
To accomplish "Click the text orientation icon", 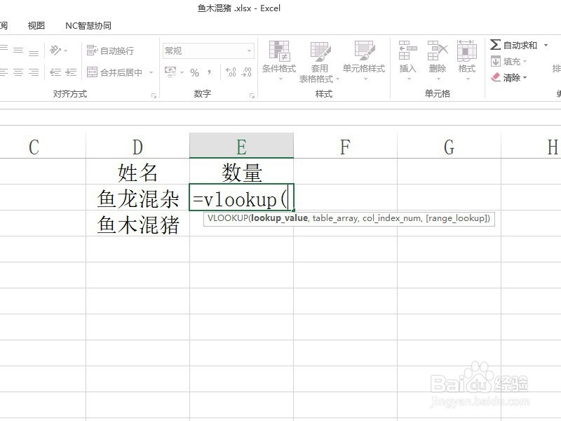I will (55, 50).
